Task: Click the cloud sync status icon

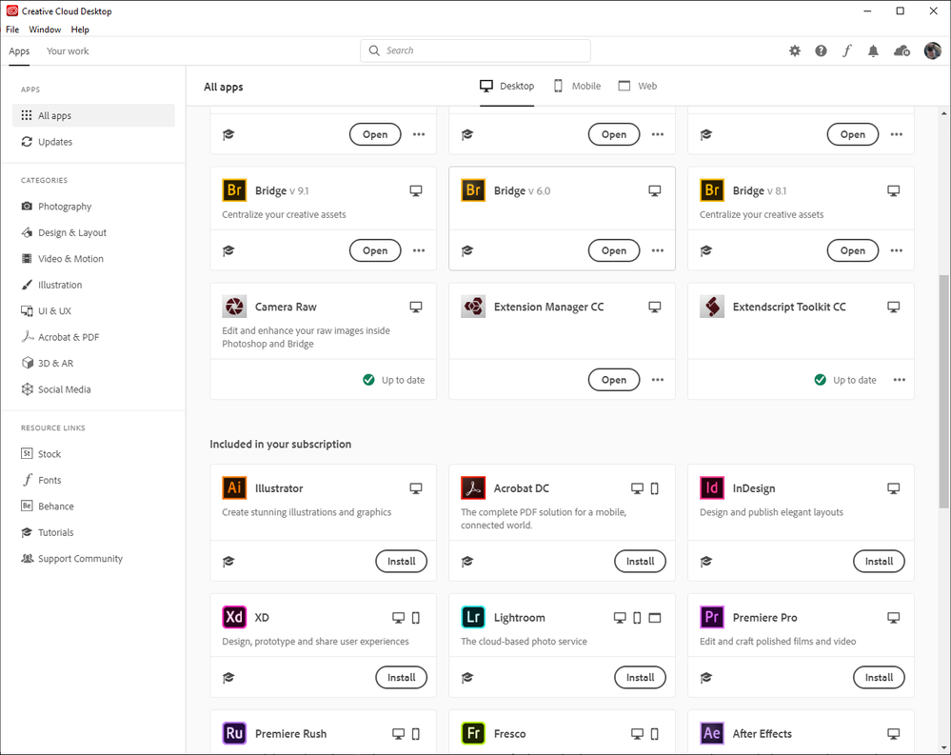Action: 901,51
